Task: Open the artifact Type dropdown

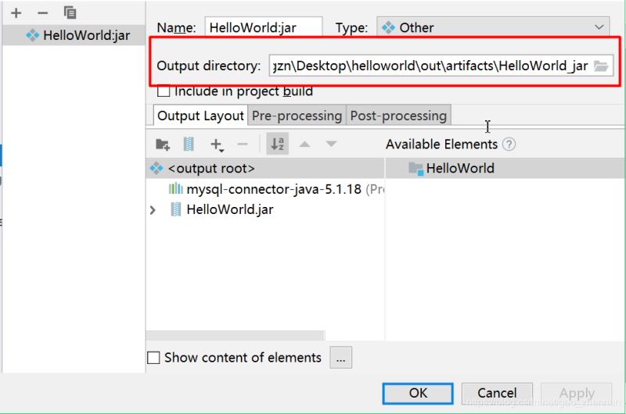Action: 493,27
